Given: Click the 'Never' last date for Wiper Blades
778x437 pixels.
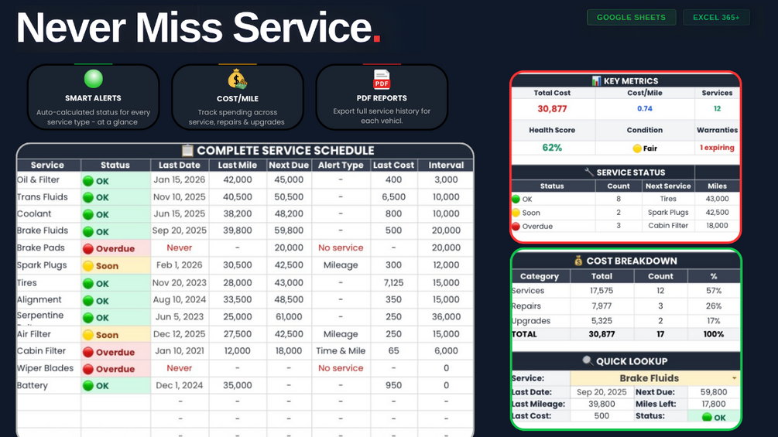Looking at the screenshot, I should 179,368.
